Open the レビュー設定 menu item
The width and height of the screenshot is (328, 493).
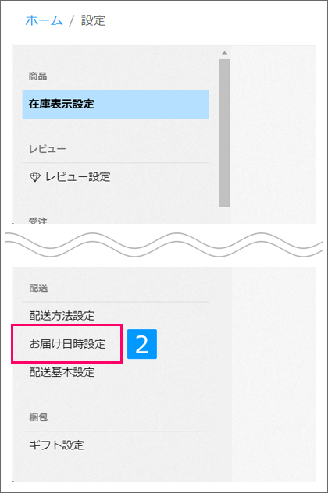(78, 177)
